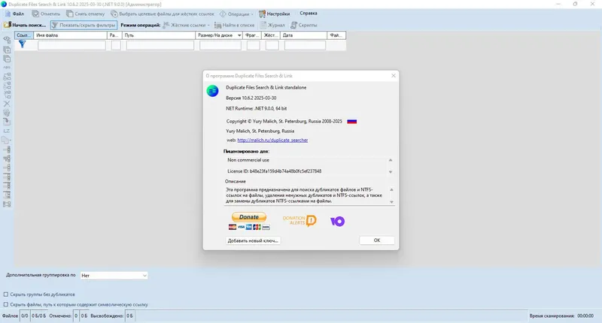Click the move-to-folder arrow icon in sidebar
Screen dimensions: 602x323
click(7, 122)
